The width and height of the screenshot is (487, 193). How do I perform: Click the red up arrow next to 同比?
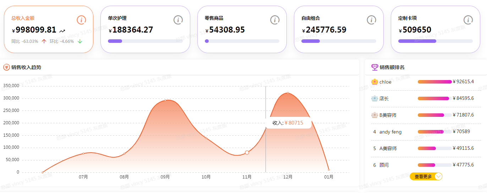44,41
